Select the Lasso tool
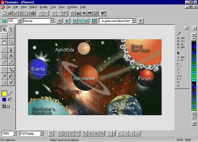Screen dimensions: 198x142 (11, 35)
